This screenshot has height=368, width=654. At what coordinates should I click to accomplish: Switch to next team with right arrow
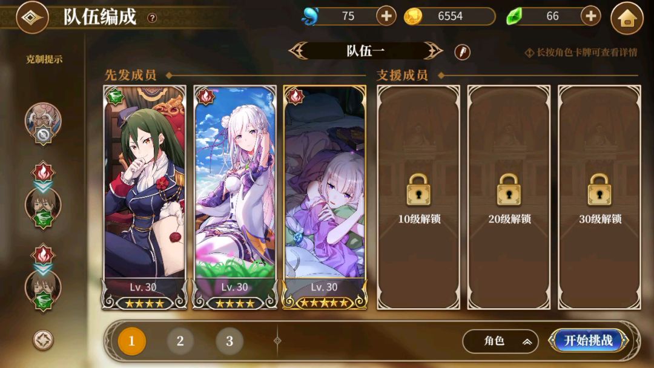pyautogui.click(x=432, y=51)
